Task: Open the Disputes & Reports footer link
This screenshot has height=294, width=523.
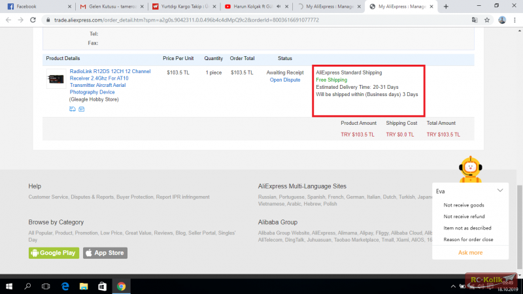Action: click(92, 197)
